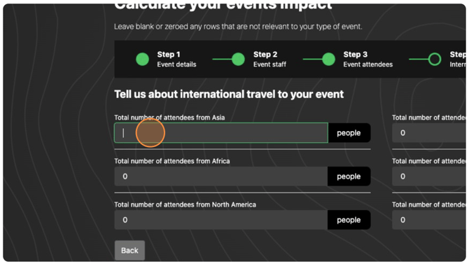Focus the attendees from Asia input field
The width and height of the screenshot is (469, 264).
click(x=221, y=132)
